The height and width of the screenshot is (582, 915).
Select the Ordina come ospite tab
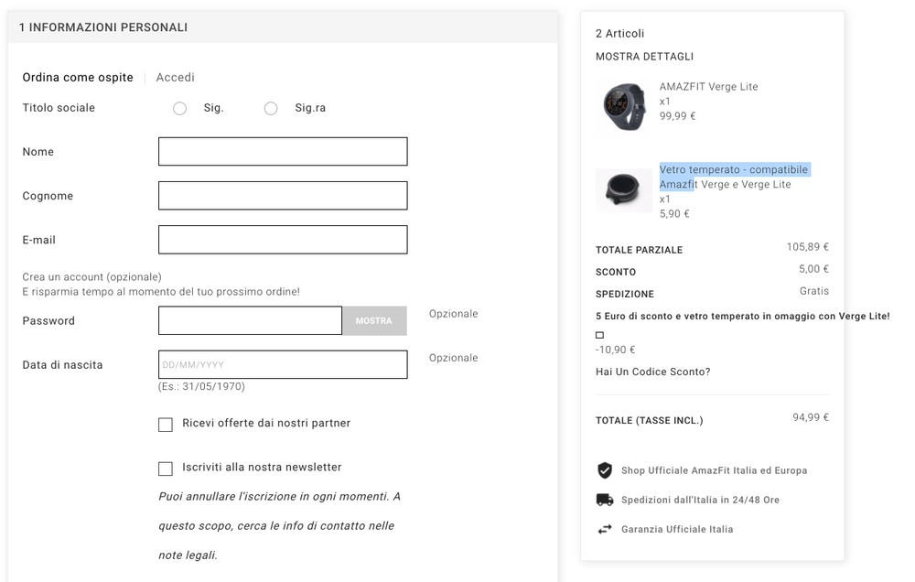(78, 78)
